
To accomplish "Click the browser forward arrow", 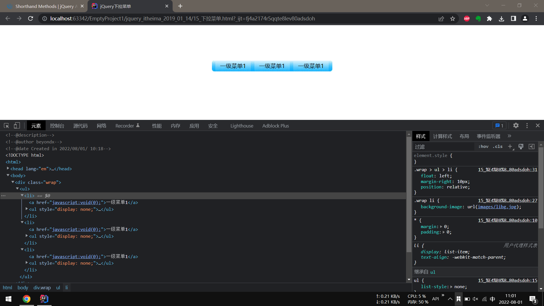I will pyautogui.click(x=19, y=18).
